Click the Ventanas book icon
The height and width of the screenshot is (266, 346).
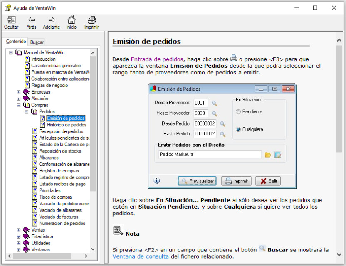pyautogui.click(x=26, y=250)
